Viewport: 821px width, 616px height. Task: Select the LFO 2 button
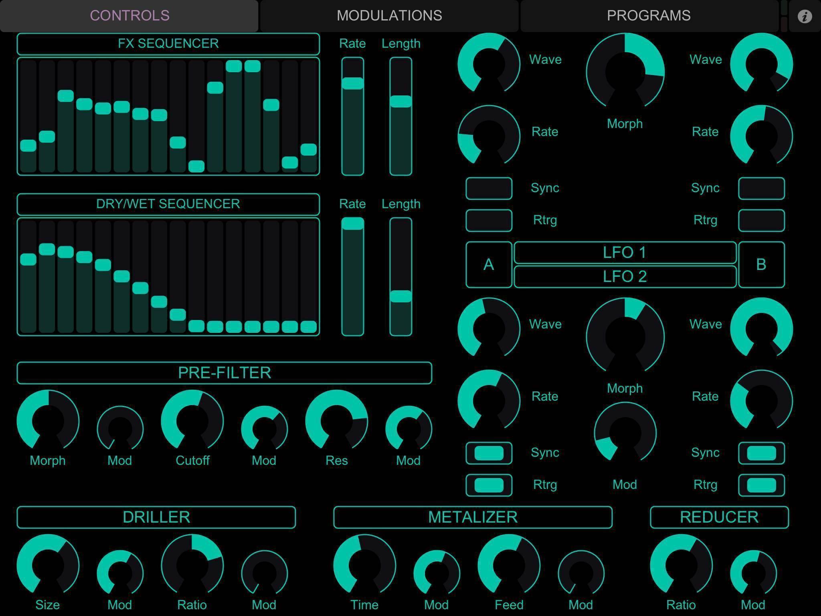(625, 277)
